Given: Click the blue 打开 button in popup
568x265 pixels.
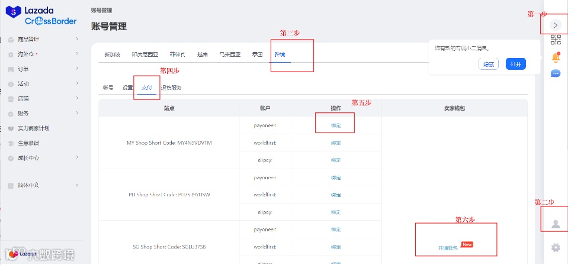Looking at the screenshot, I should [x=516, y=64].
